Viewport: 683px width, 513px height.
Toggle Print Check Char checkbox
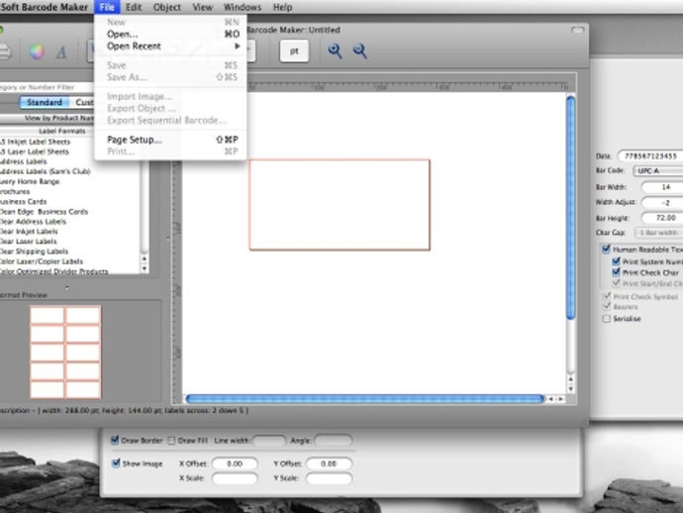(616, 272)
